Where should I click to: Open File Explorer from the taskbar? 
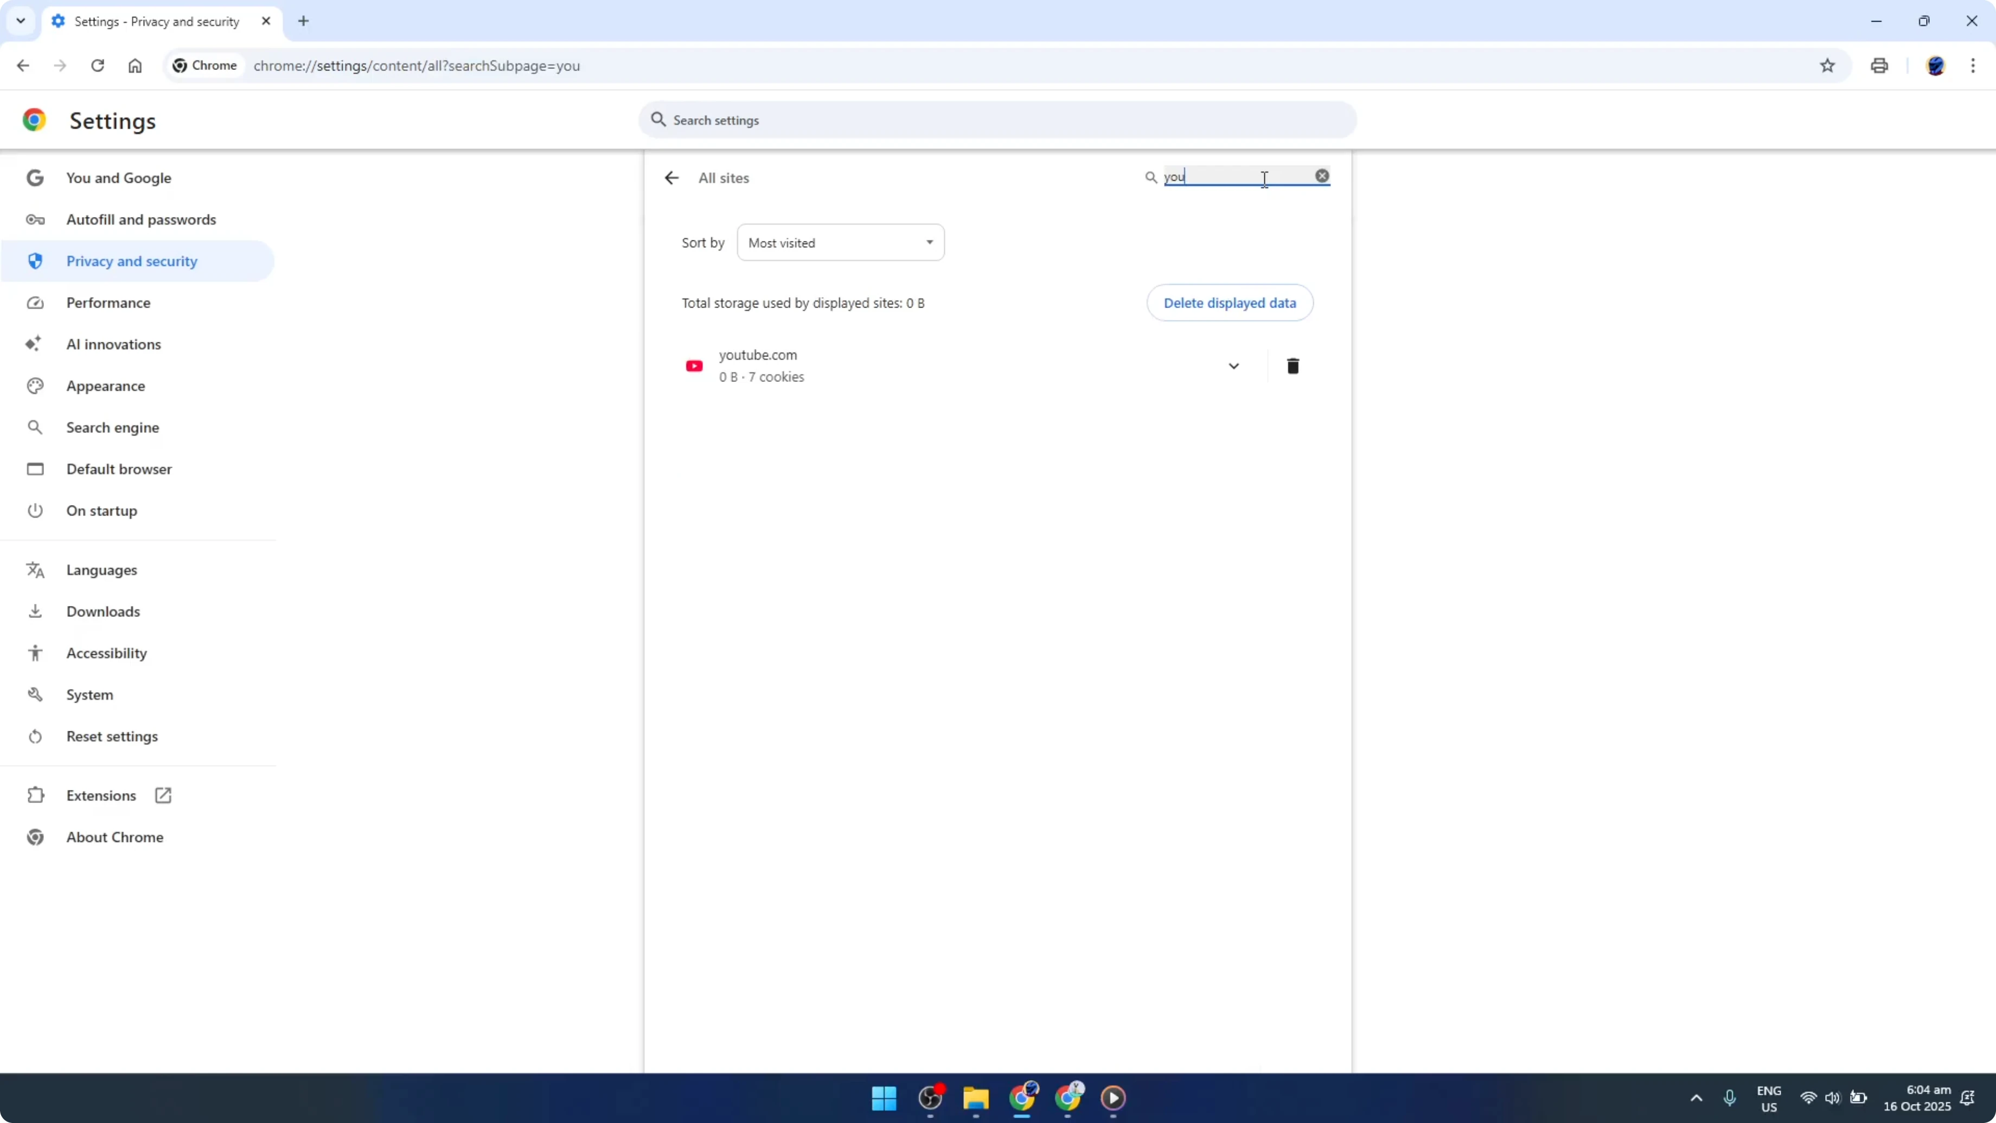tap(976, 1098)
